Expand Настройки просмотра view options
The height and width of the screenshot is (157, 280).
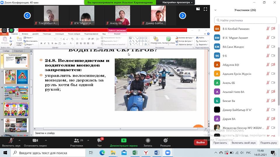(x=178, y=2)
